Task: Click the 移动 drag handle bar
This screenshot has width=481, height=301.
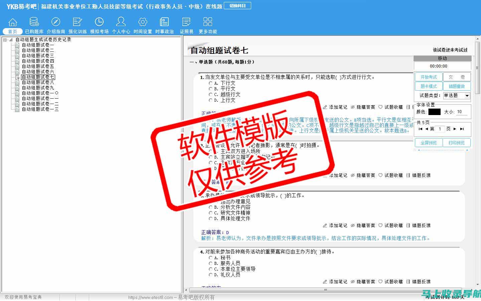Action: tap(443, 58)
